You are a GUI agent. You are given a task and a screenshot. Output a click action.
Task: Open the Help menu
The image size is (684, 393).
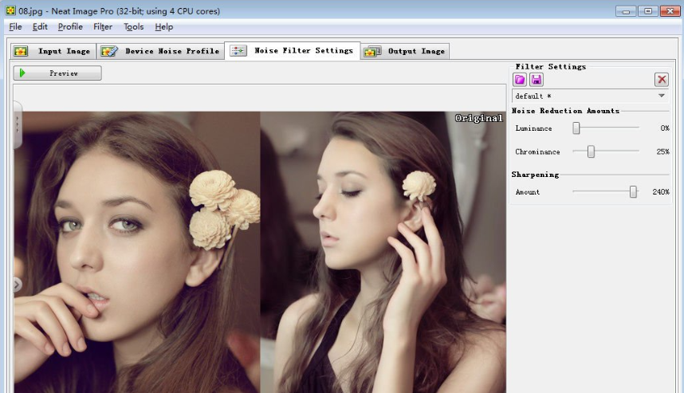point(164,26)
